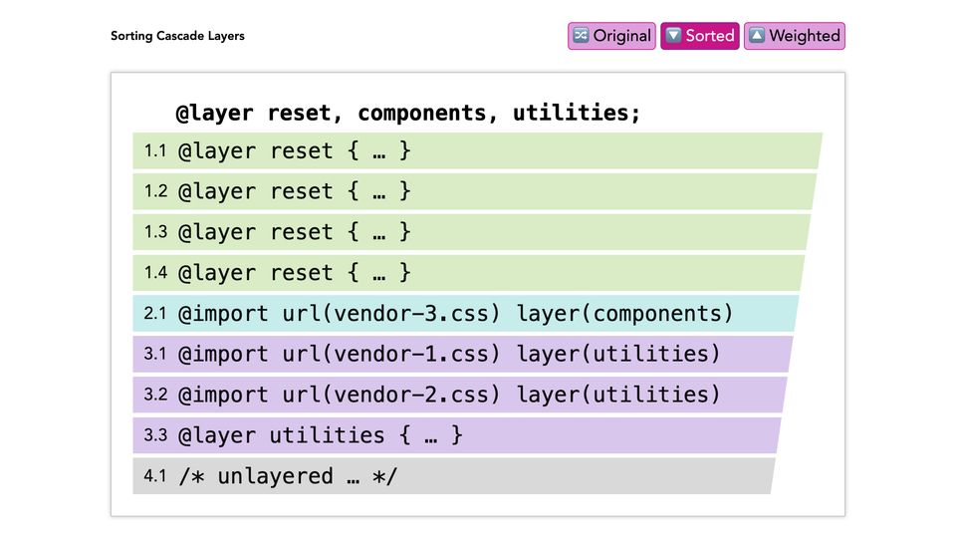This screenshot has width=956, height=538.
Task: Click the 4.1 number label
Action: 155,476
